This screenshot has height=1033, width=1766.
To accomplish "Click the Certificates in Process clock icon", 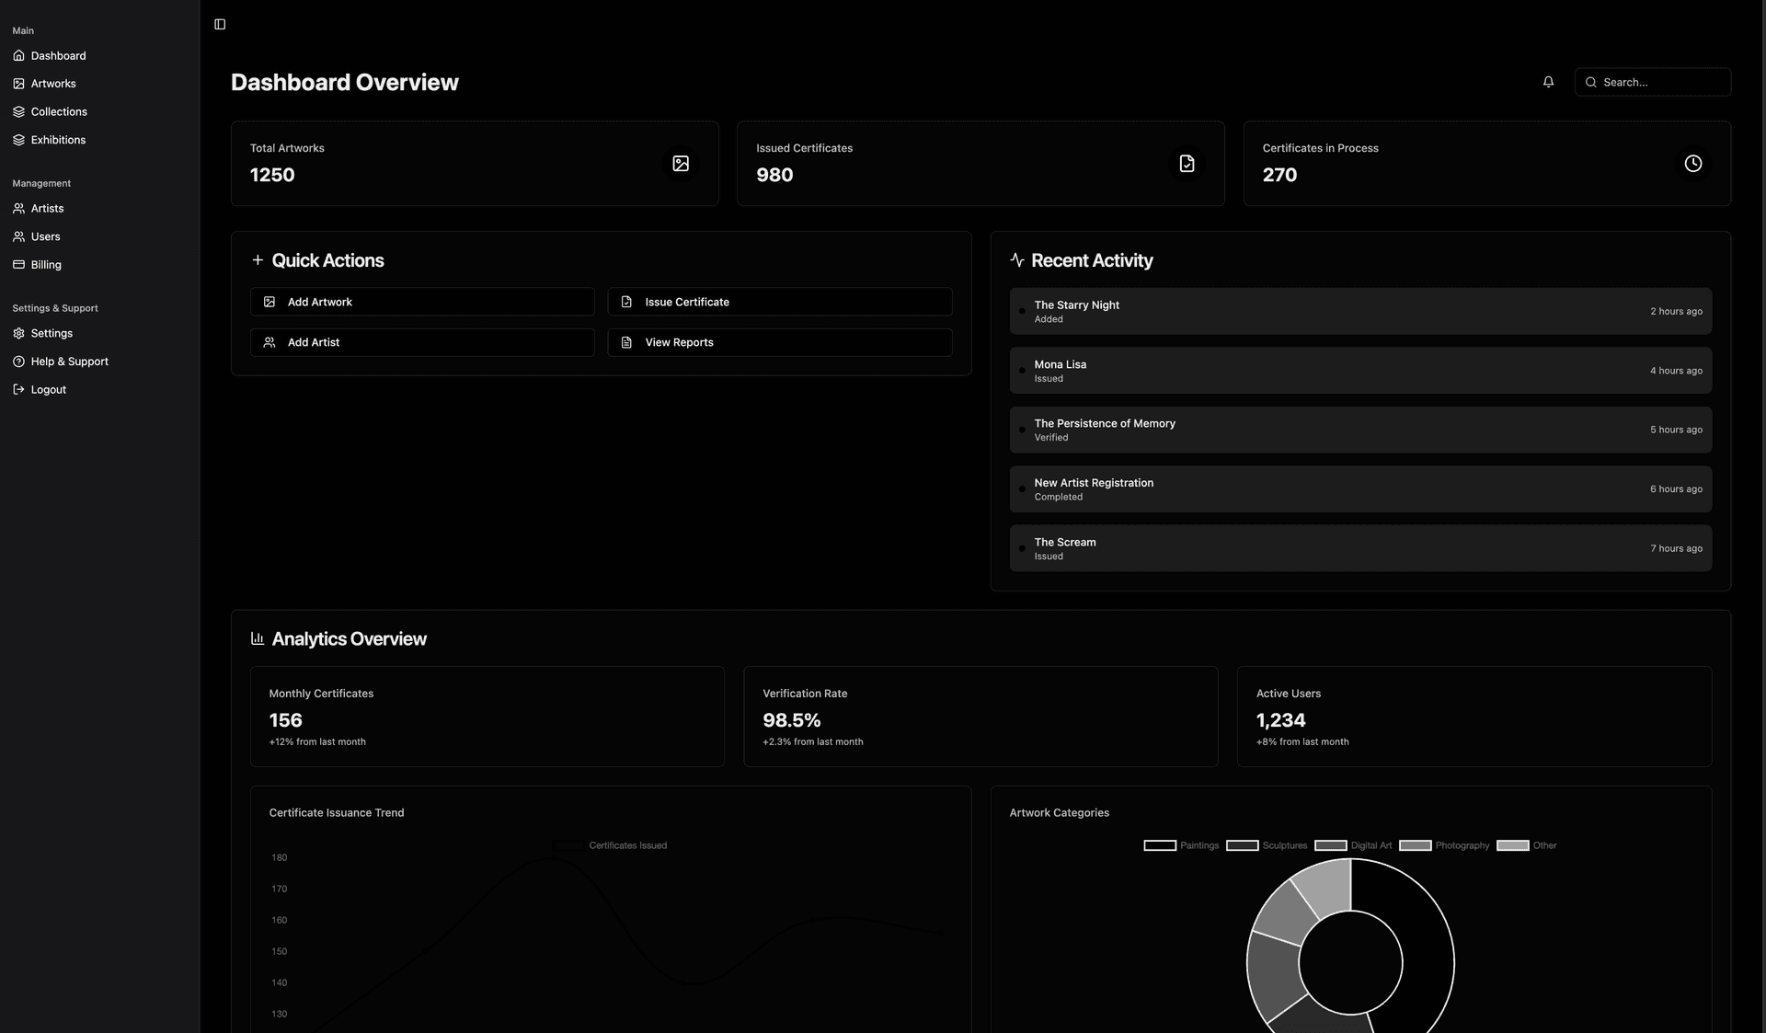I will click(x=1692, y=164).
